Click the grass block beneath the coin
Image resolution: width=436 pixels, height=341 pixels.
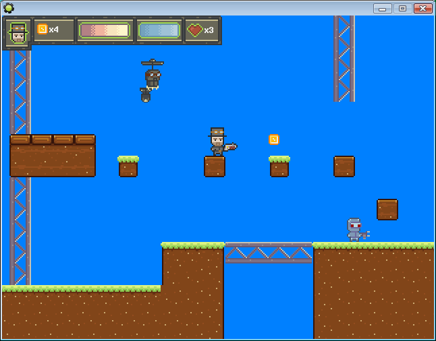tap(279, 166)
